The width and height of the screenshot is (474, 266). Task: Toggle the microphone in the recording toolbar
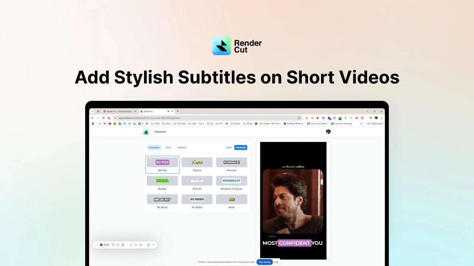pyautogui.click(x=148, y=245)
